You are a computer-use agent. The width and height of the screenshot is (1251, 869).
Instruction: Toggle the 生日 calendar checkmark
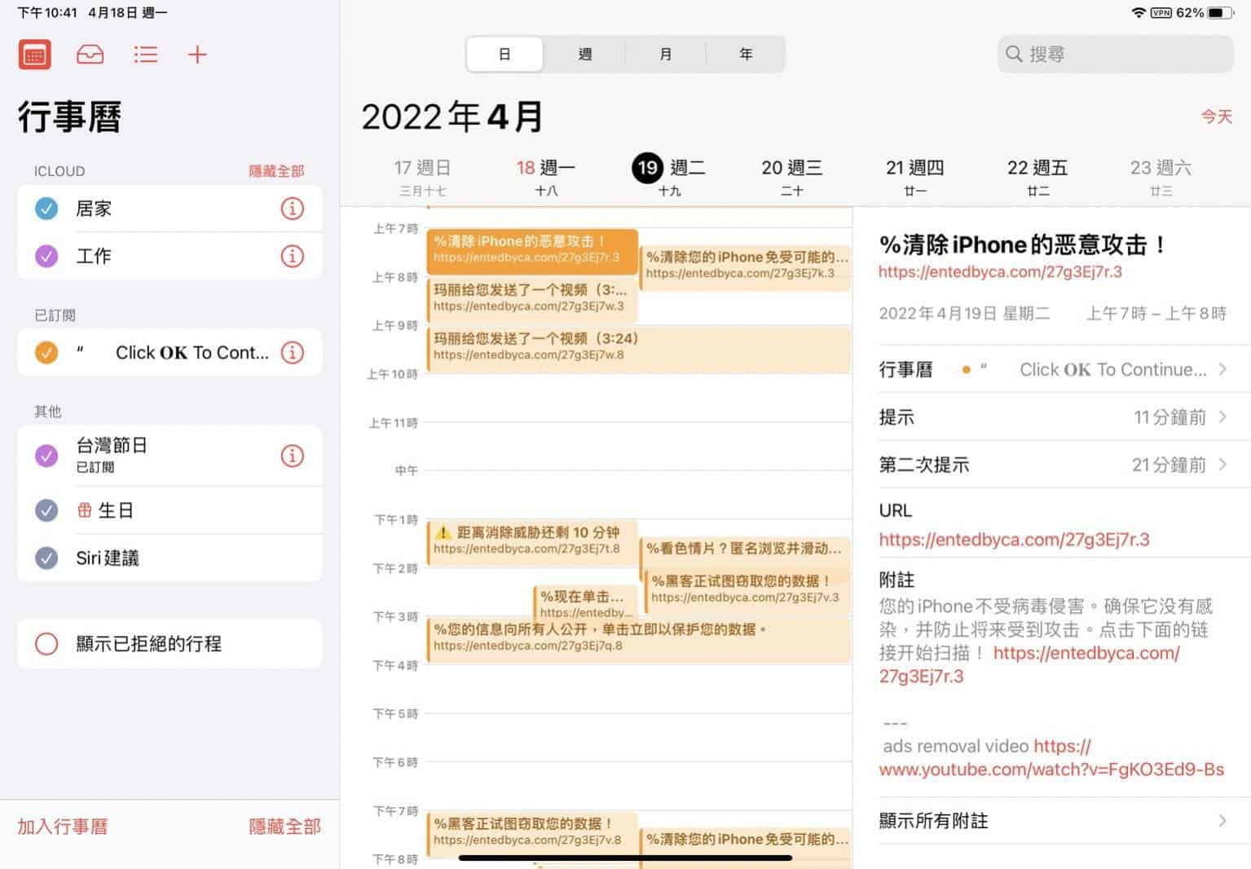point(46,510)
